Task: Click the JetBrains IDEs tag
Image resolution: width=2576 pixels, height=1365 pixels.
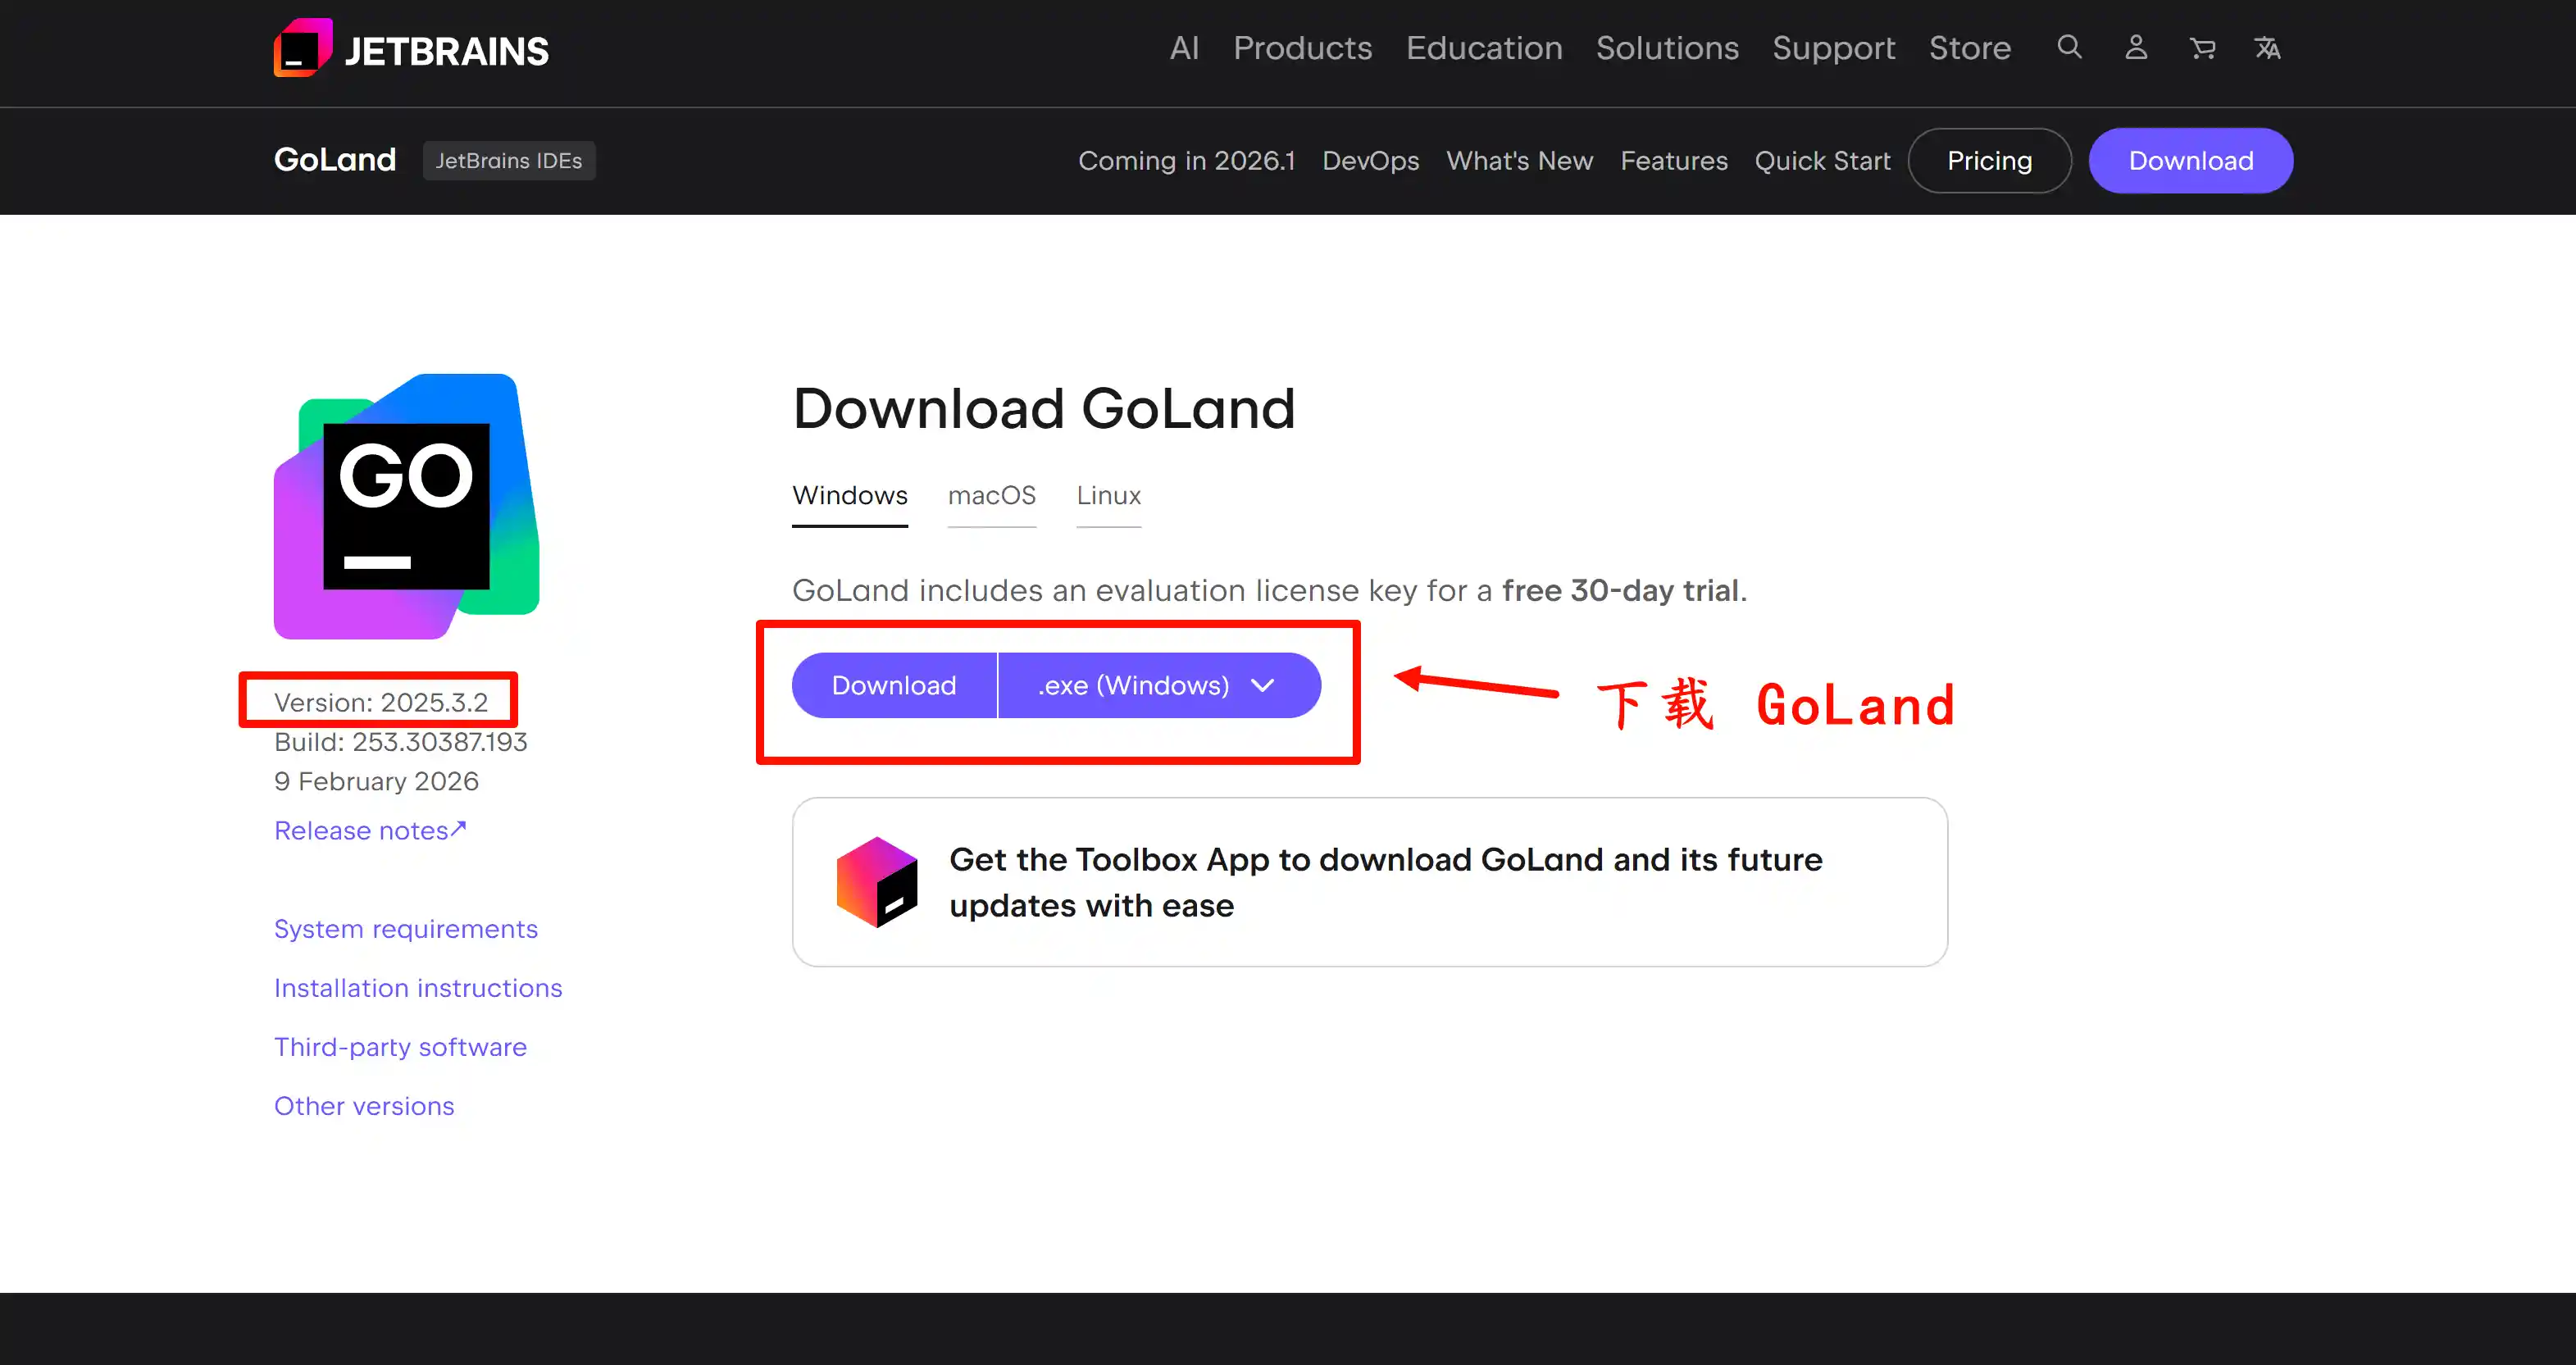Action: 508,161
